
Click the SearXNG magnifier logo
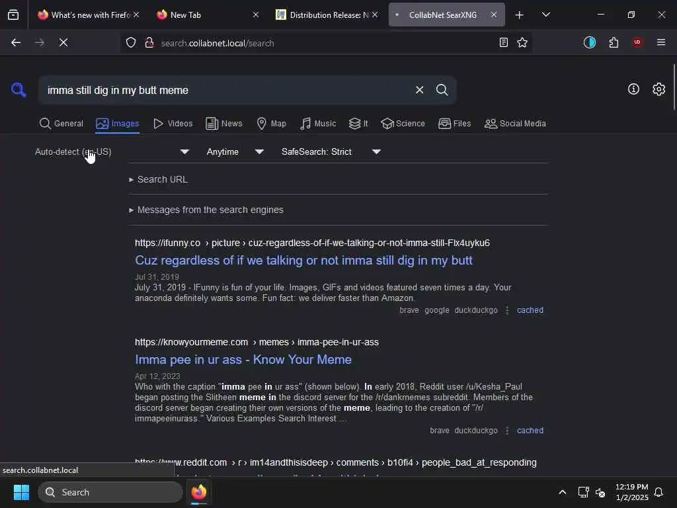[x=19, y=90]
